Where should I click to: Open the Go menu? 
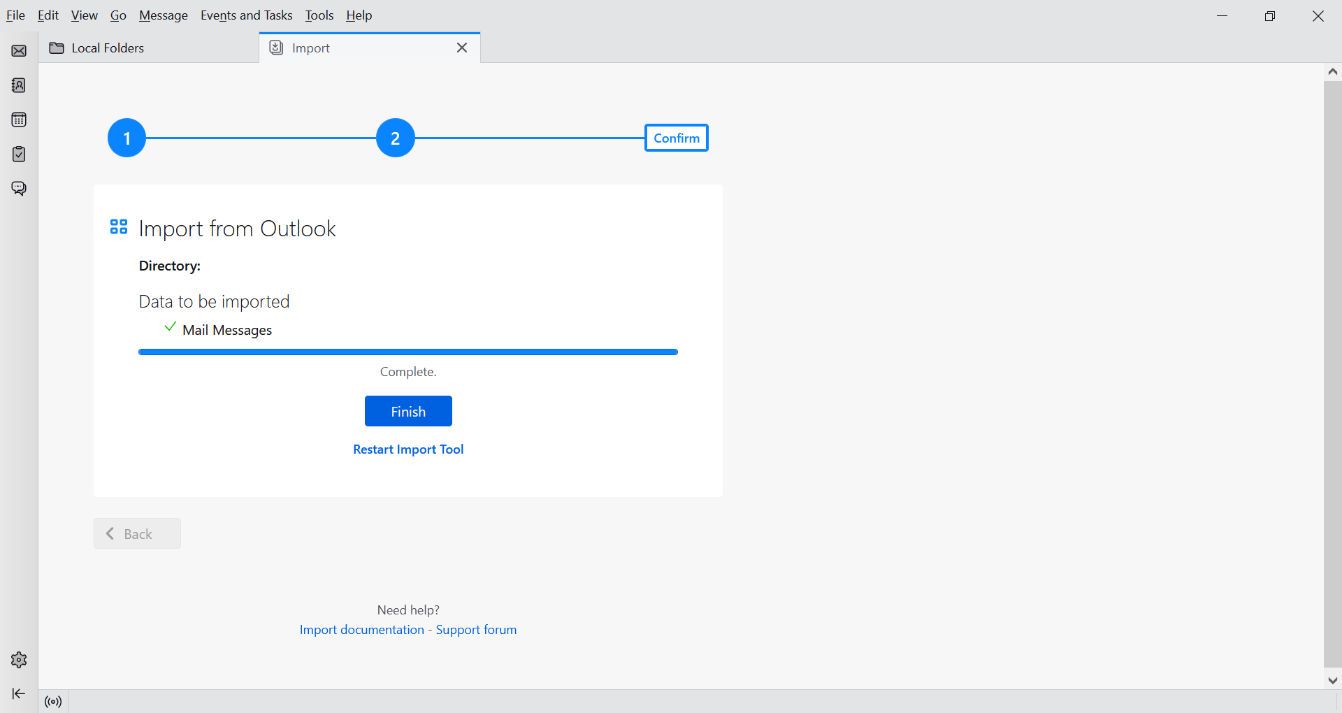(x=118, y=15)
